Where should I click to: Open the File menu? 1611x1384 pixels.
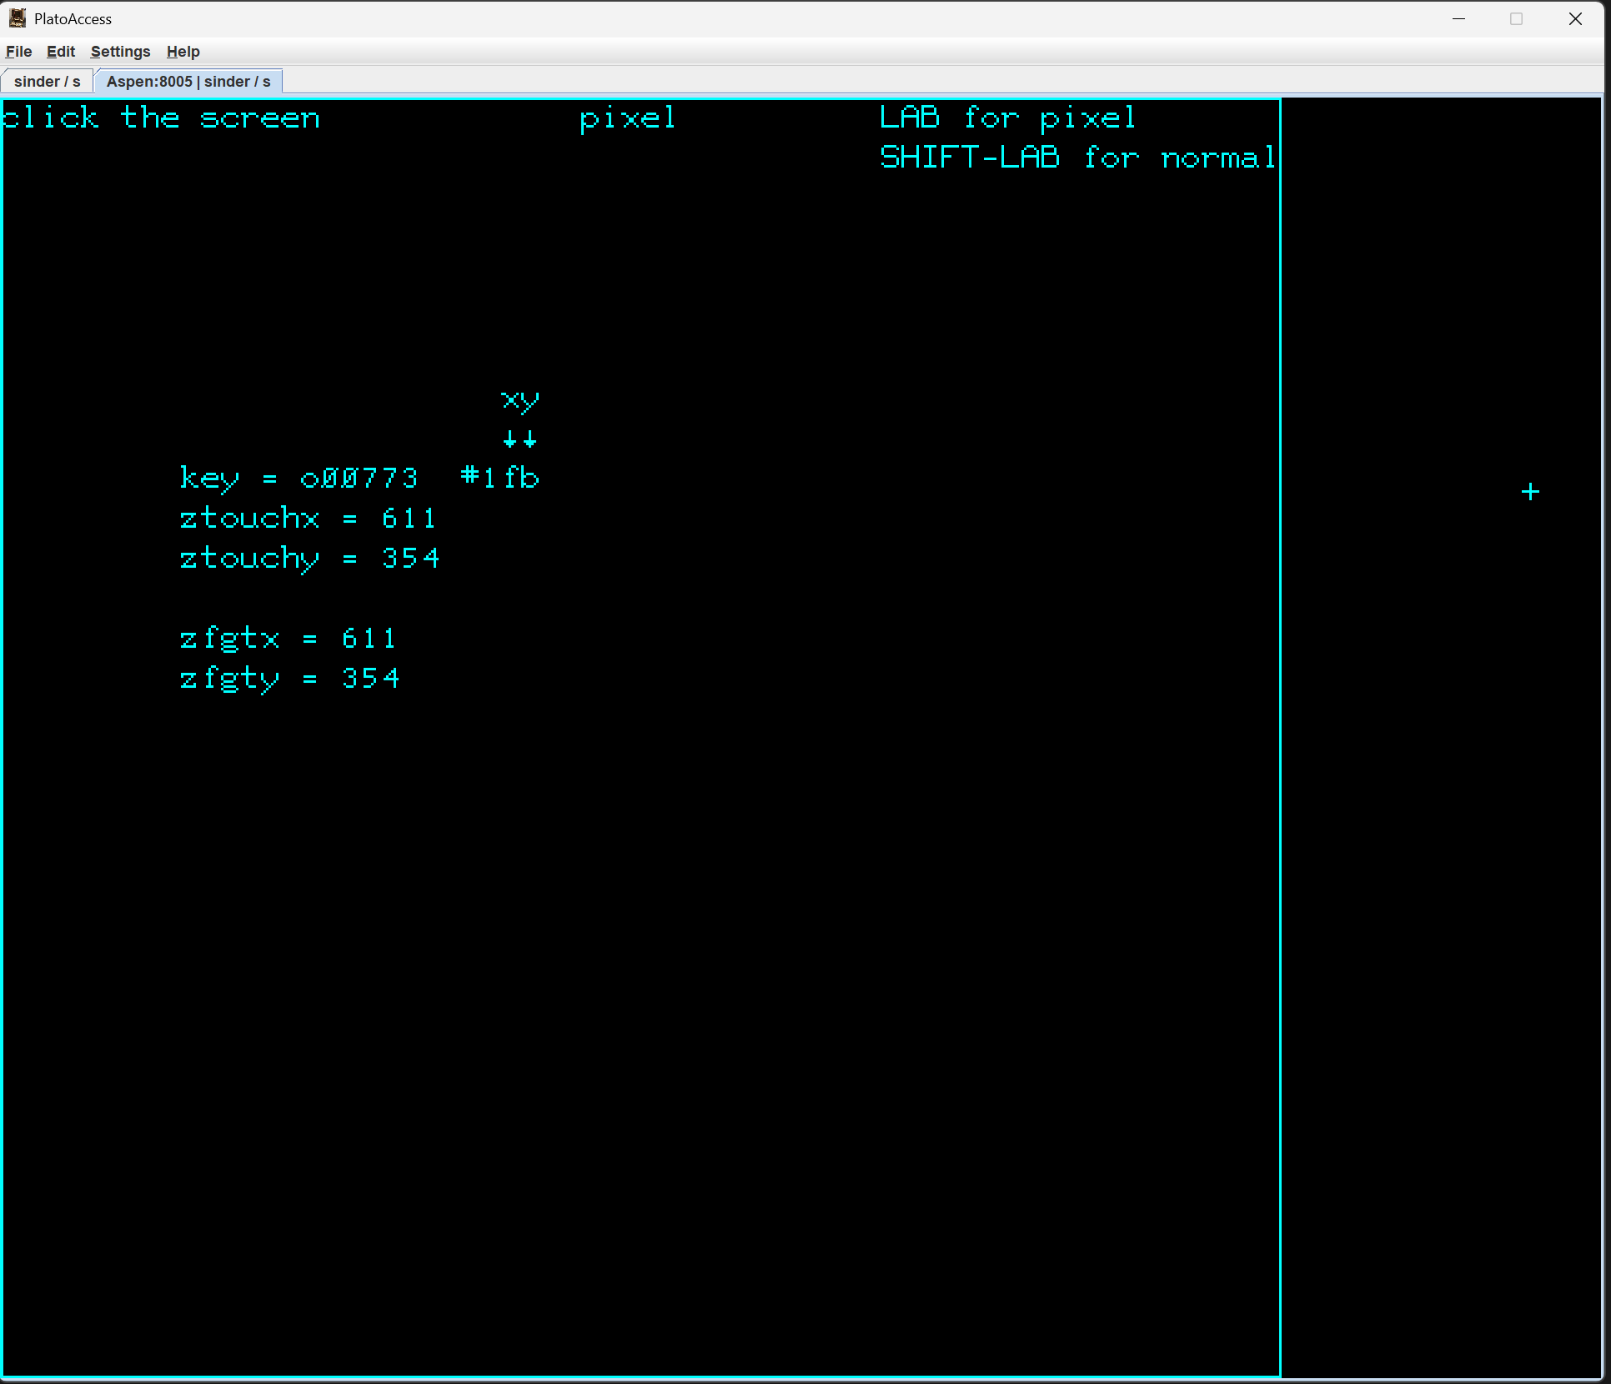tap(18, 52)
